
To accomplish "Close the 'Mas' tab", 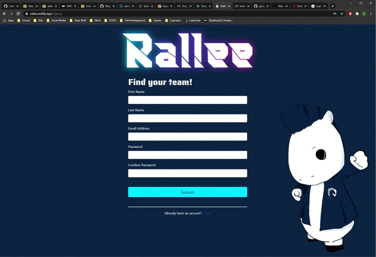I will click(286, 6).
